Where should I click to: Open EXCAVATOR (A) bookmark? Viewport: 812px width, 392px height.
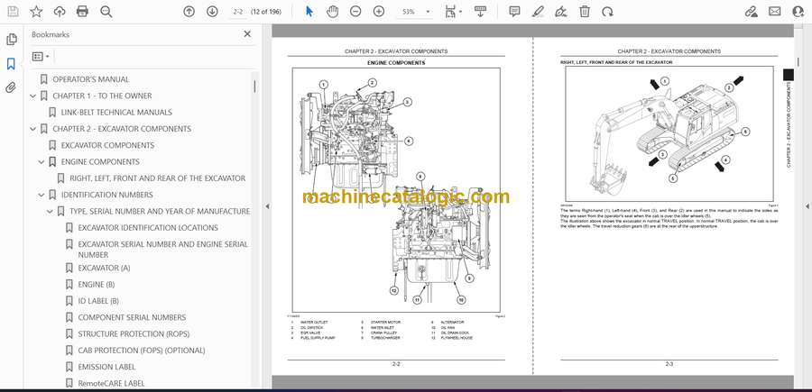click(104, 268)
